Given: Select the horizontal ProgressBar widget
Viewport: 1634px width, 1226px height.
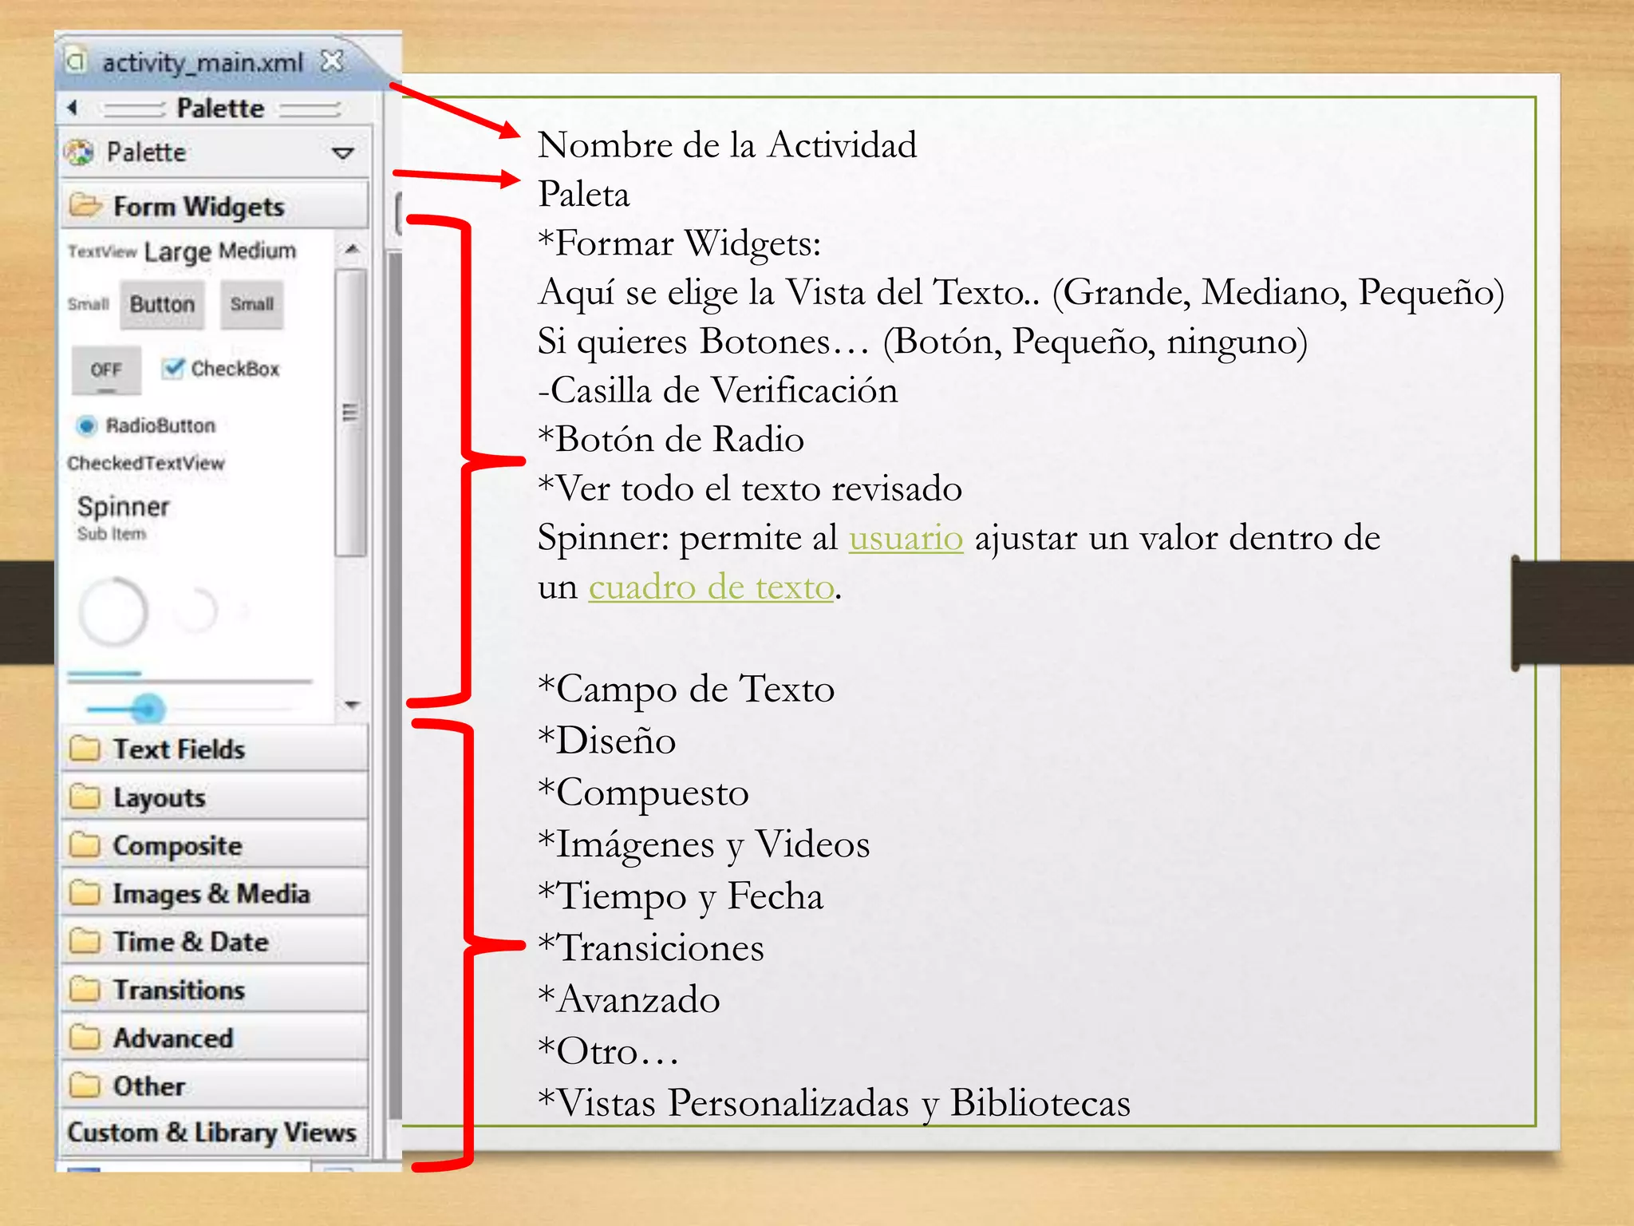Looking at the screenshot, I should tap(190, 678).
